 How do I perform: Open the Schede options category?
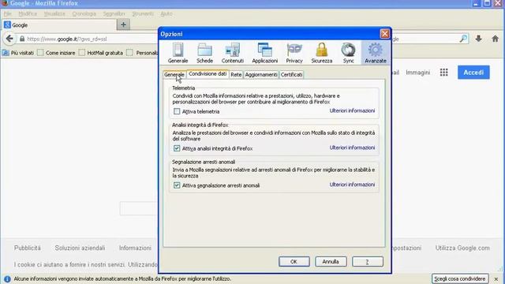point(204,53)
